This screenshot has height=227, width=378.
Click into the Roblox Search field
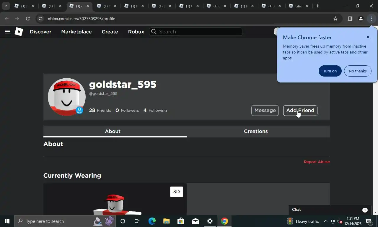[196, 32]
